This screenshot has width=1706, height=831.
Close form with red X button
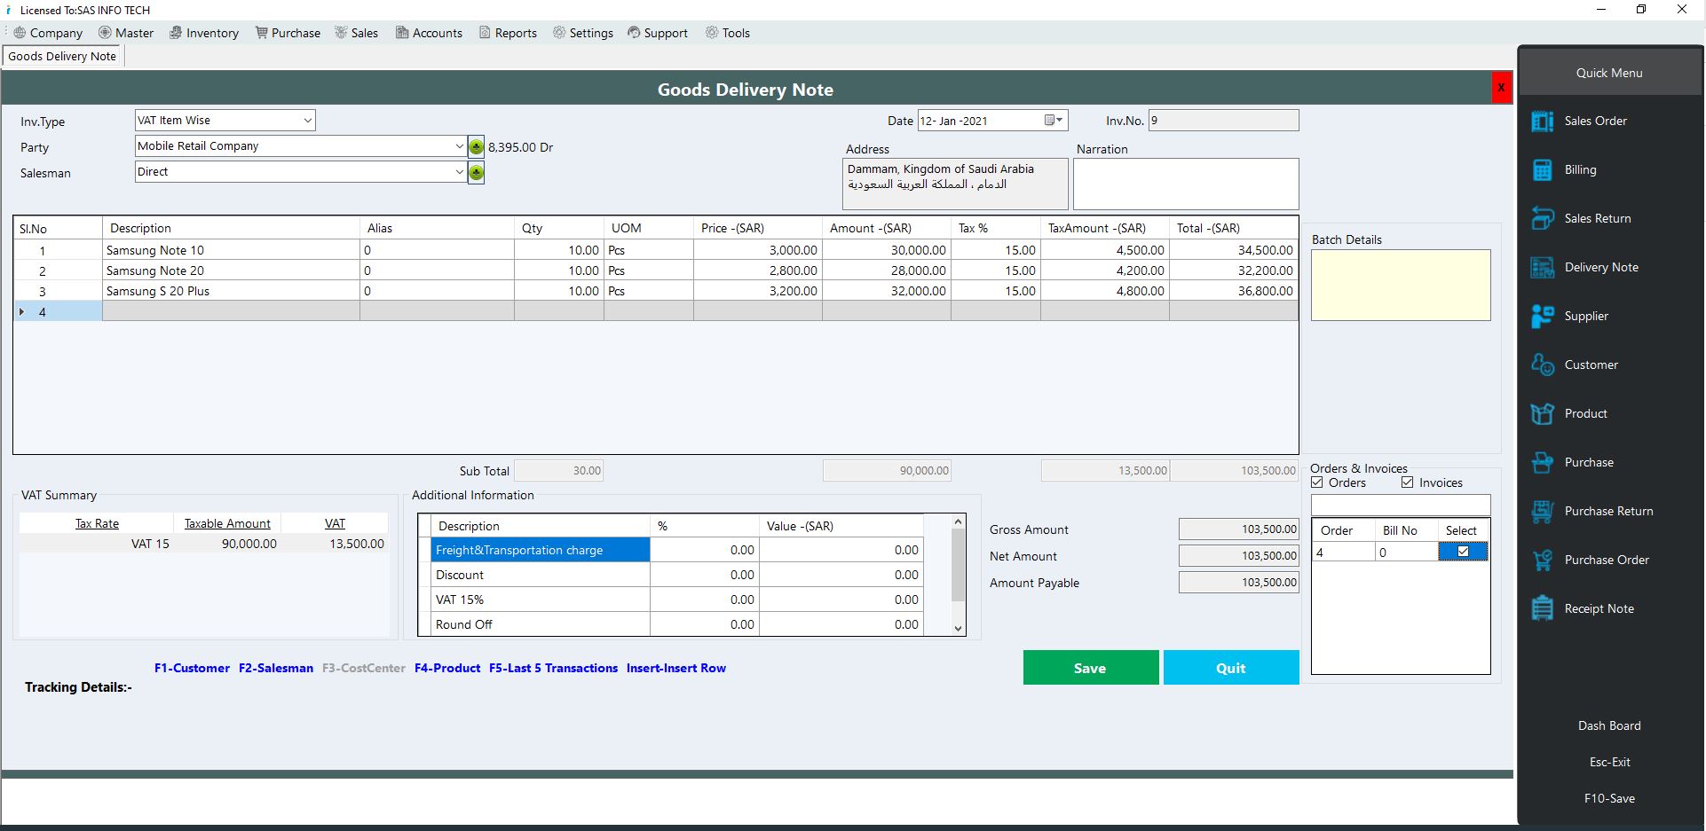(x=1501, y=88)
